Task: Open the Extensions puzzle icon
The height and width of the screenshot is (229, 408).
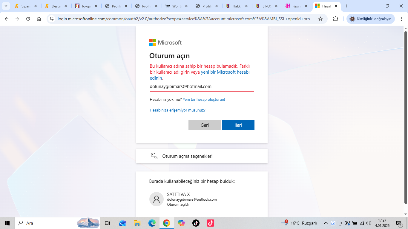Action: 335,19
